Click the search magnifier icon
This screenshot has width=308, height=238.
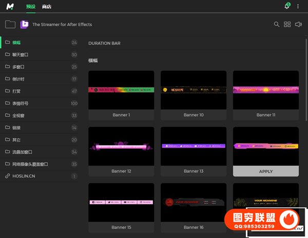coord(277,24)
